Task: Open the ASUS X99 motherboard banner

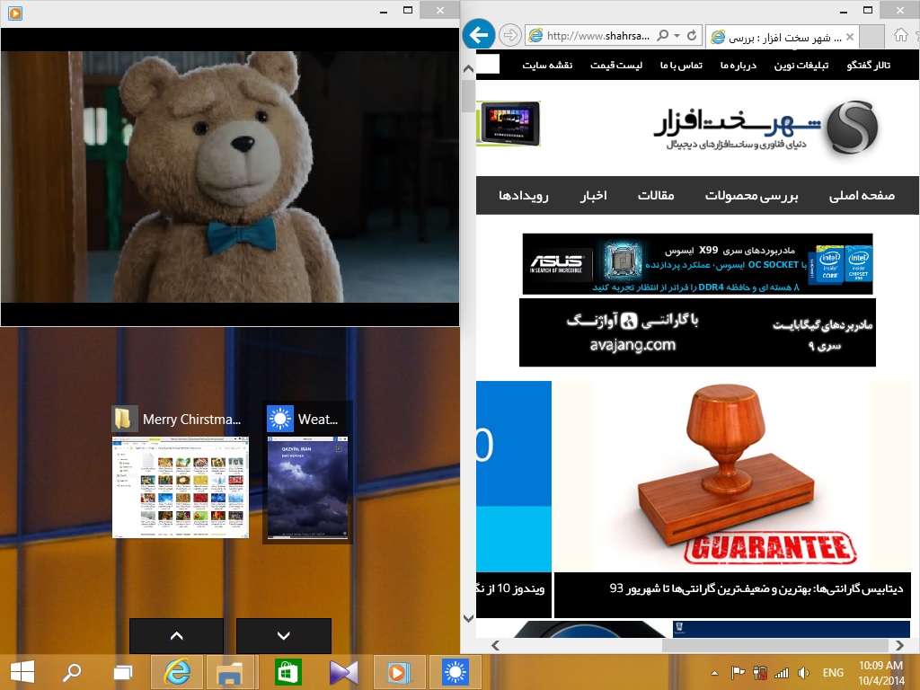Action: [x=697, y=264]
